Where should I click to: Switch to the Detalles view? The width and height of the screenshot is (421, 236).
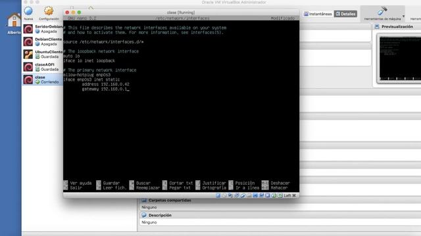(345, 14)
